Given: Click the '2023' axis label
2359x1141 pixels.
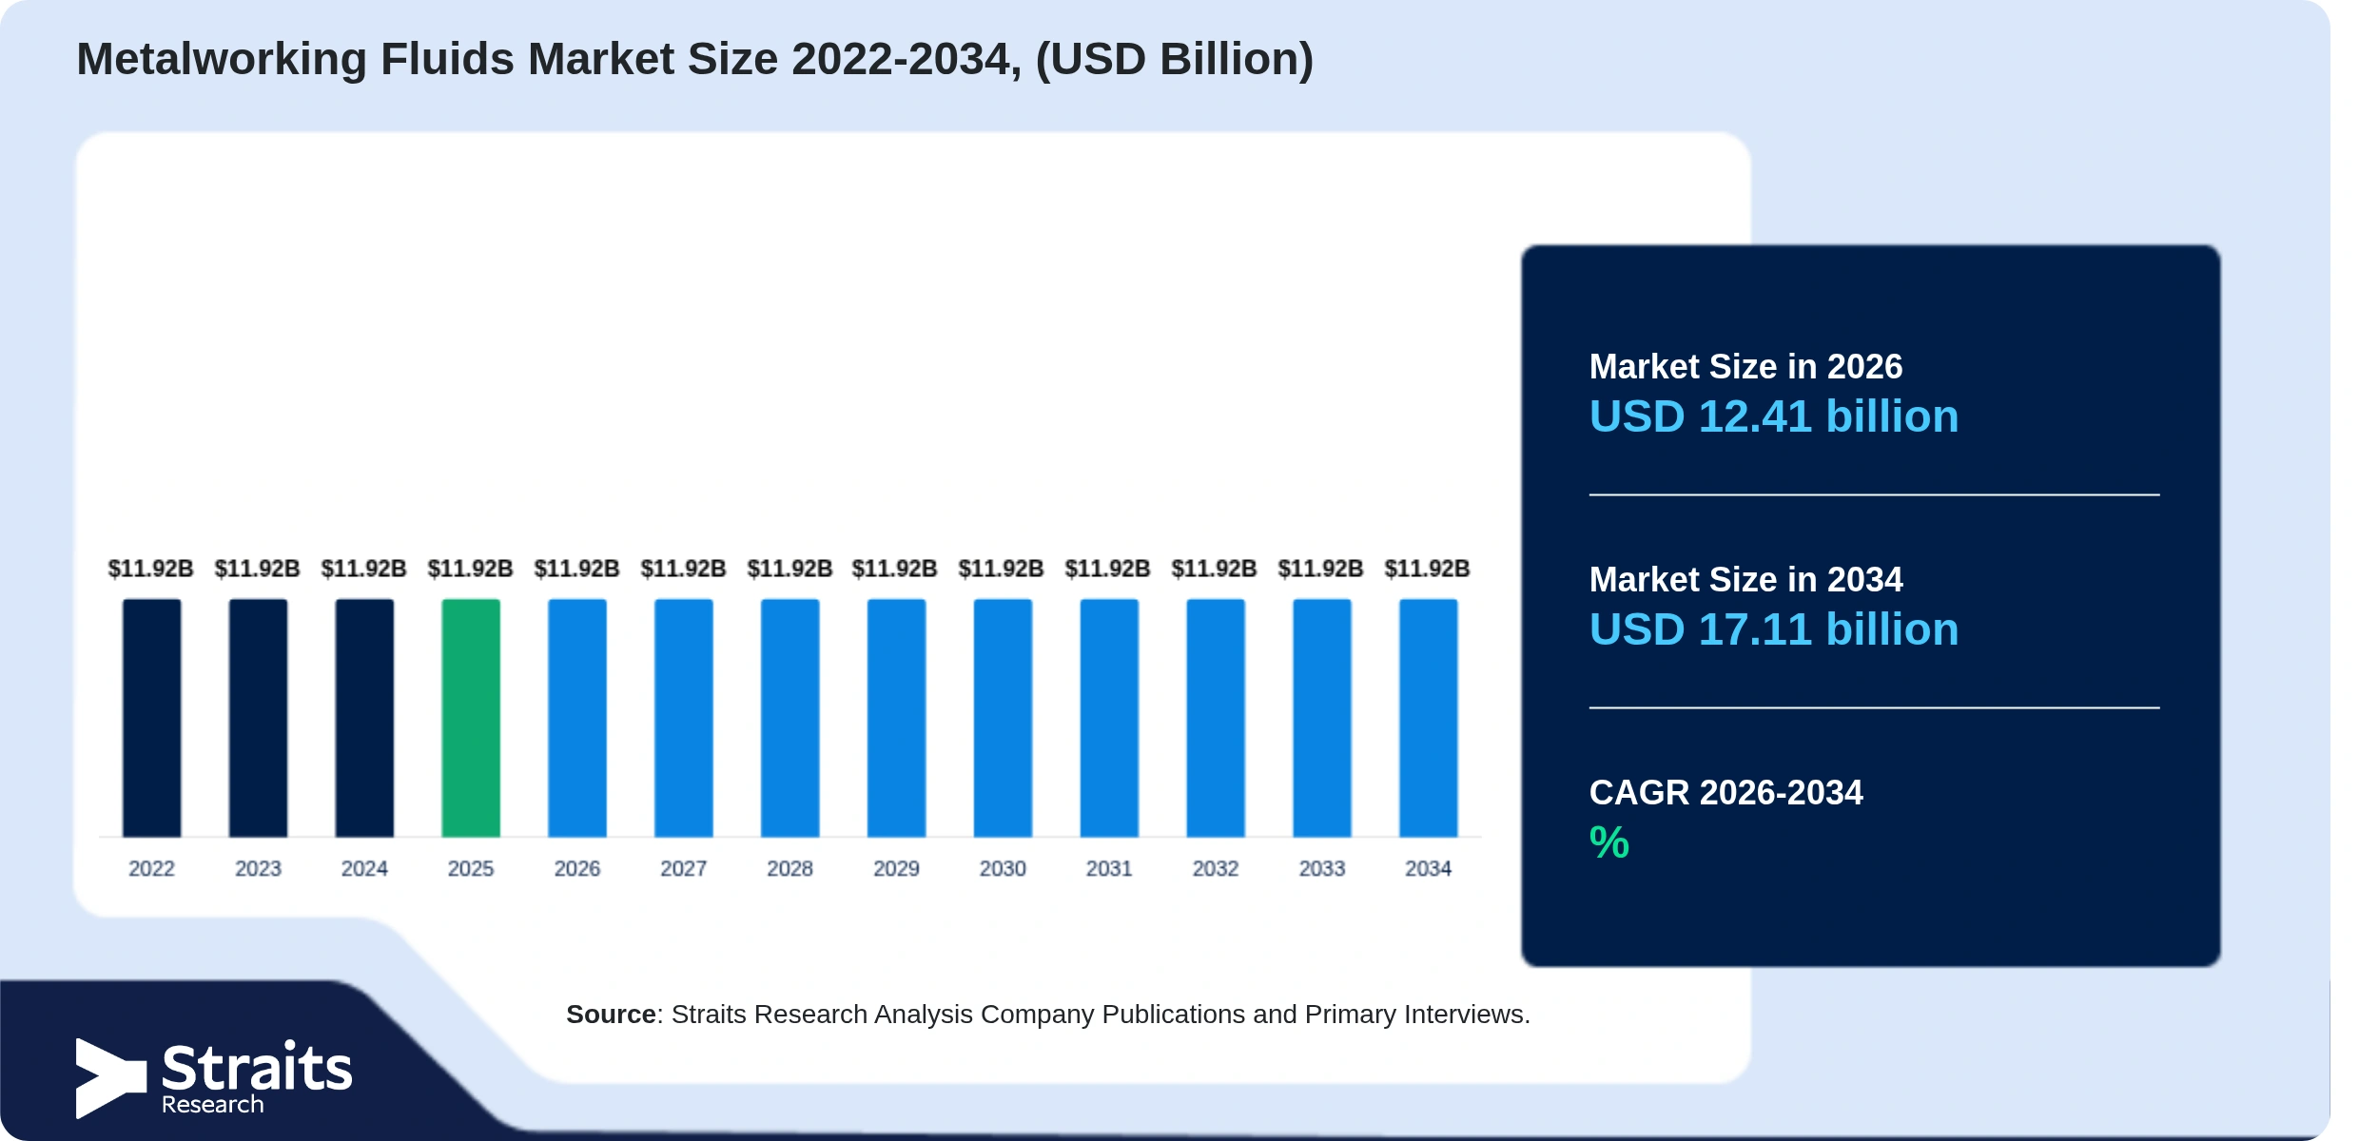Looking at the screenshot, I should tap(258, 868).
